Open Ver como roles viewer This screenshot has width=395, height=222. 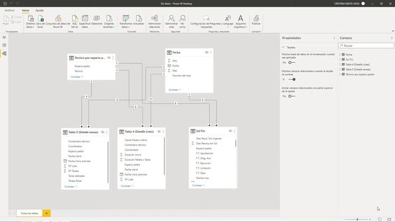[183, 22]
